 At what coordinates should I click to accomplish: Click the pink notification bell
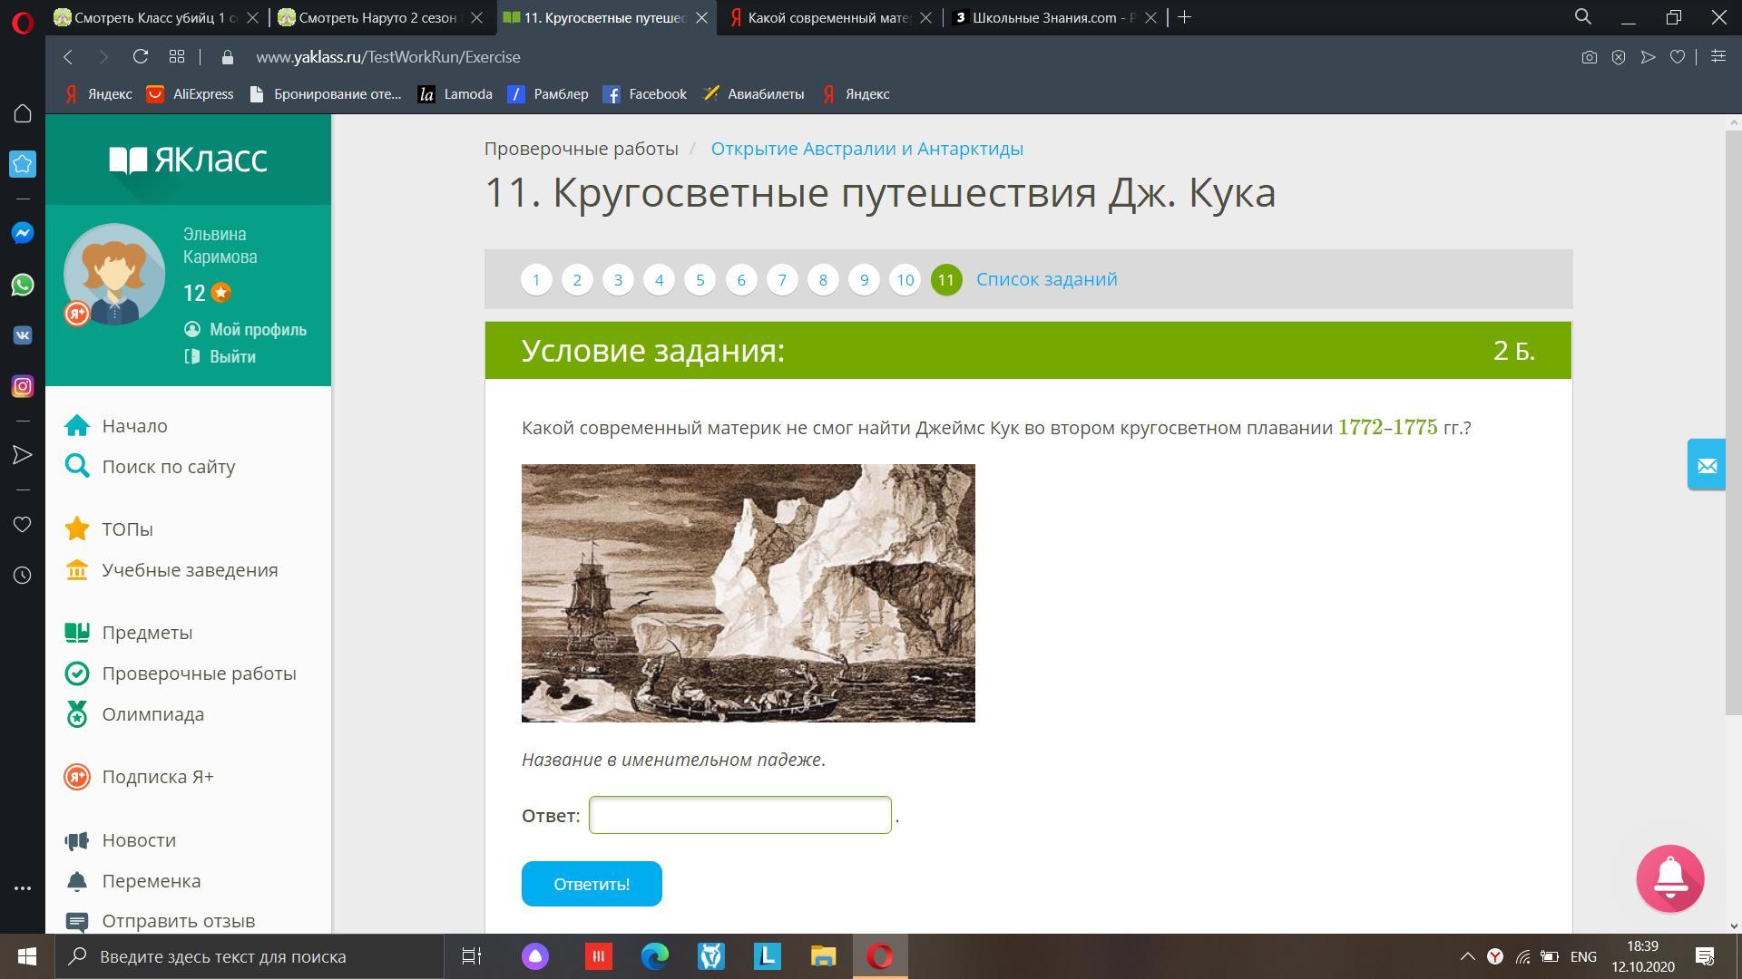click(x=1669, y=878)
